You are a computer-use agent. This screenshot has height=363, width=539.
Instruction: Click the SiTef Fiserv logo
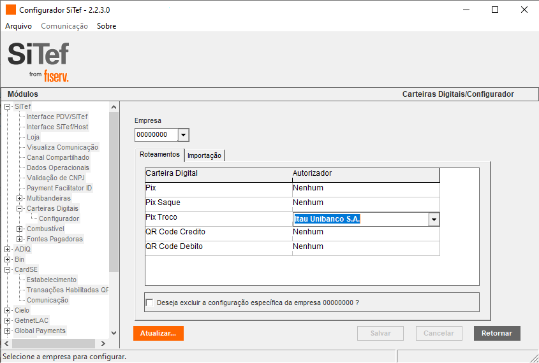point(38,61)
